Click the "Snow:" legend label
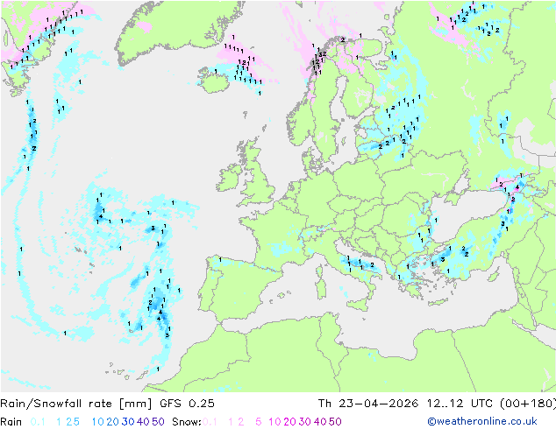Viewport: 556px width, 429px height. pos(187,422)
